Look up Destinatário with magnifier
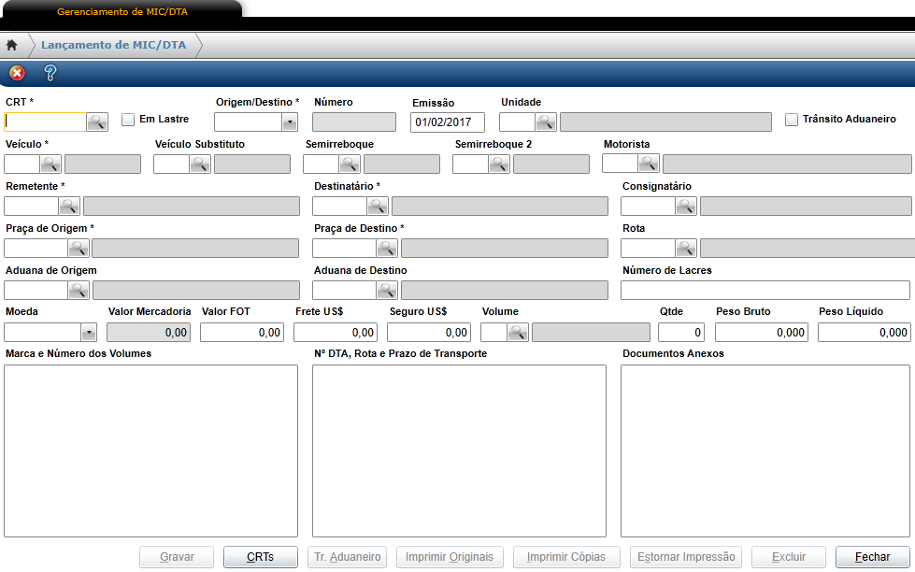This screenshot has width=915, height=572. (377, 206)
